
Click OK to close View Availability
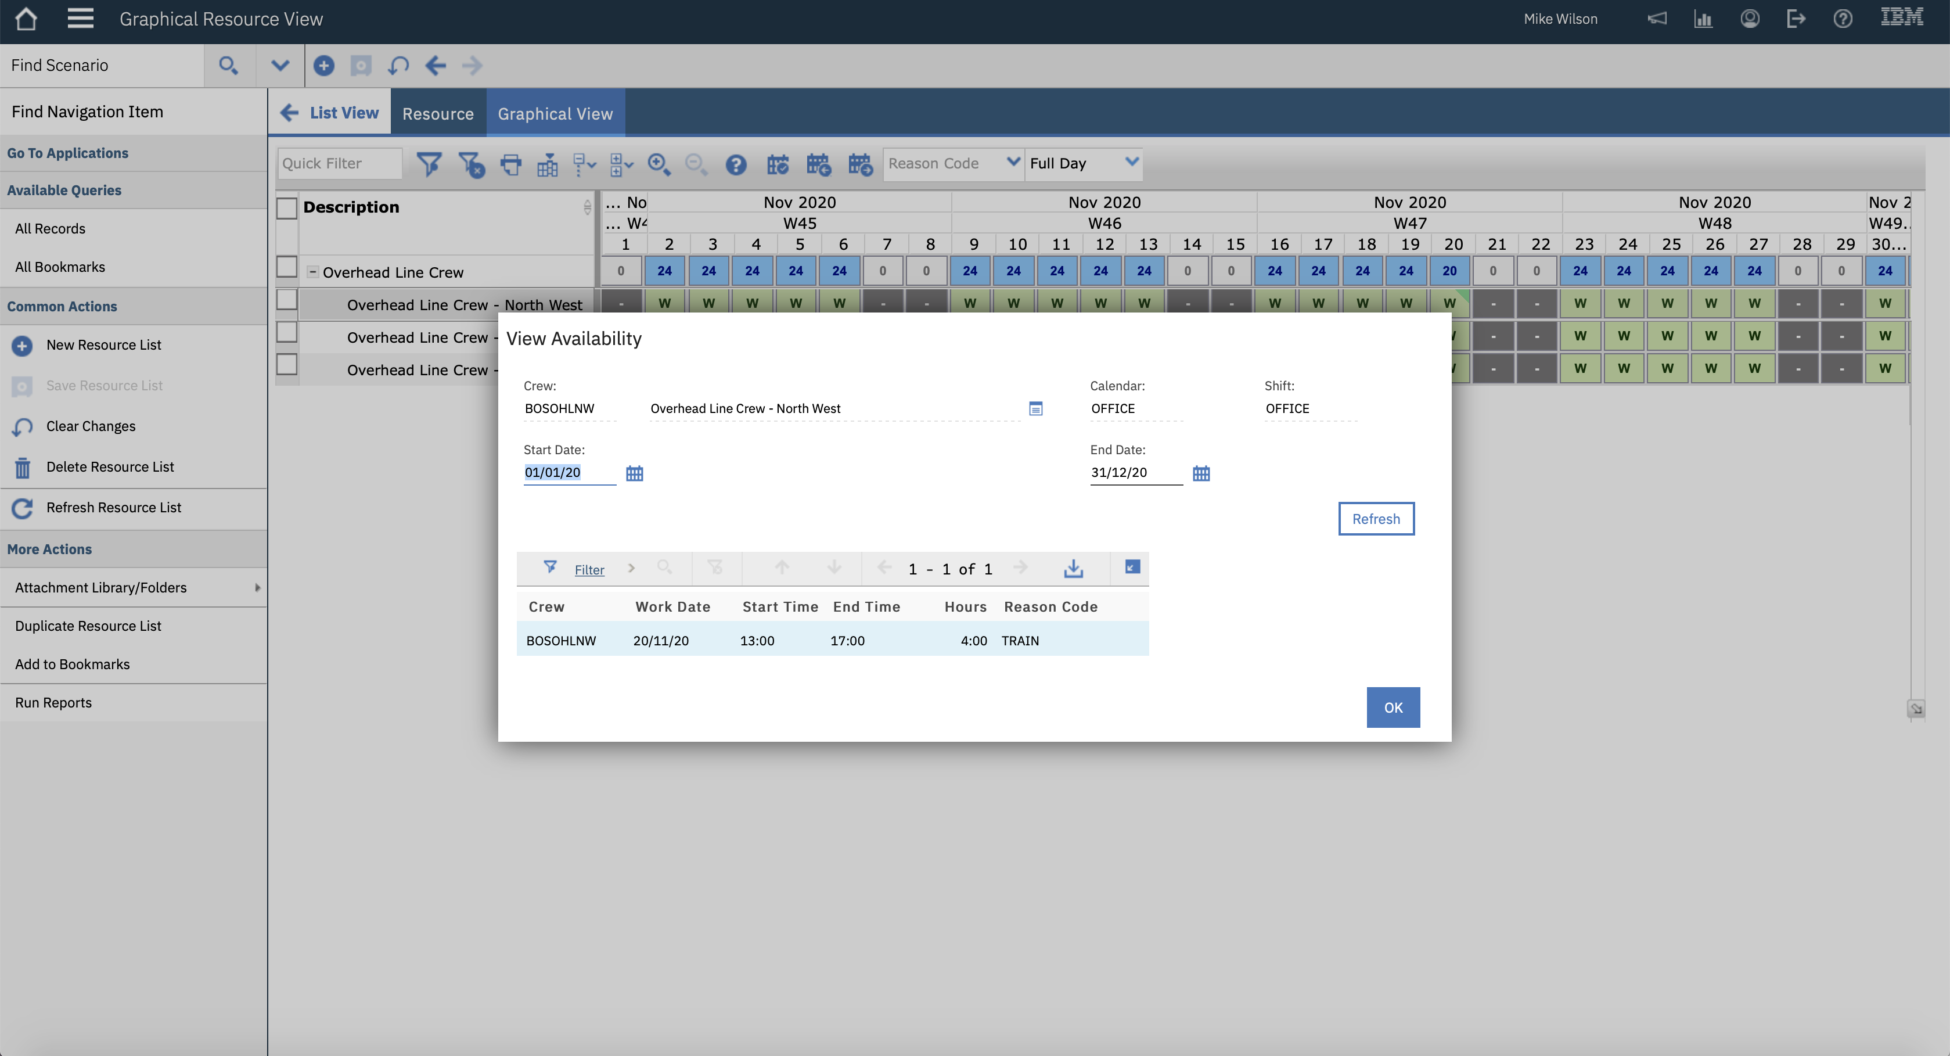(x=1393, y=707)
